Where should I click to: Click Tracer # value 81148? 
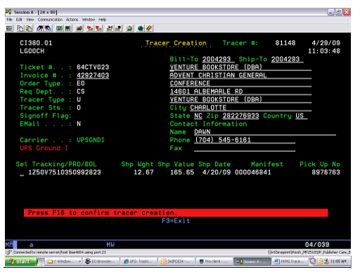click(285, 43)
